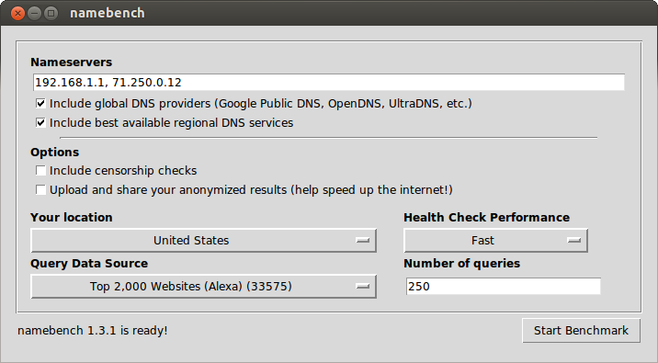Maximize the namebench window

[x=51, y=14]
